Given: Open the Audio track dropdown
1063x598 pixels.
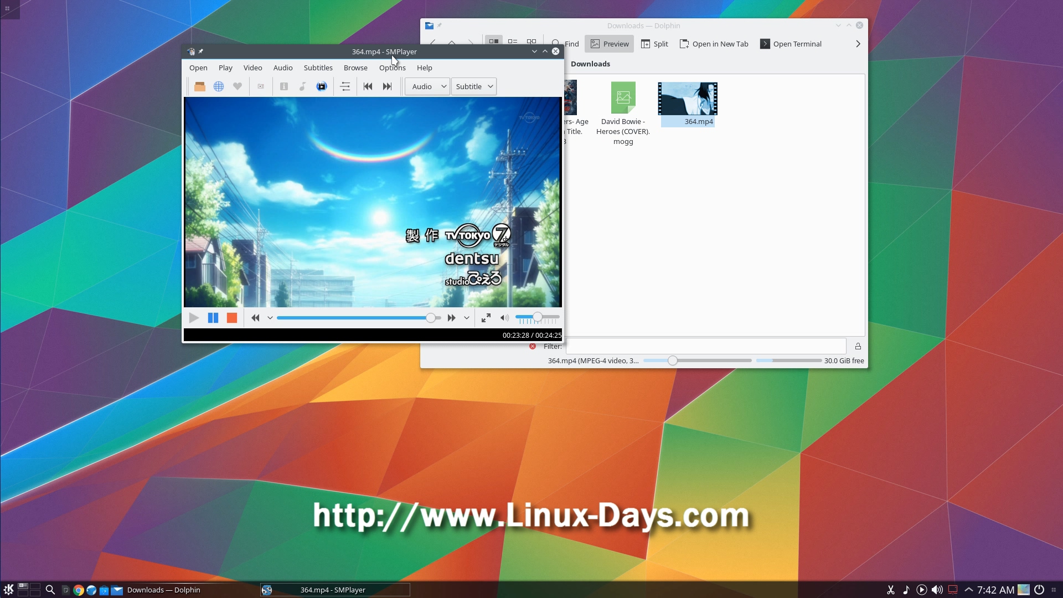Looking at the screenshot, I should tap(427, 86).
